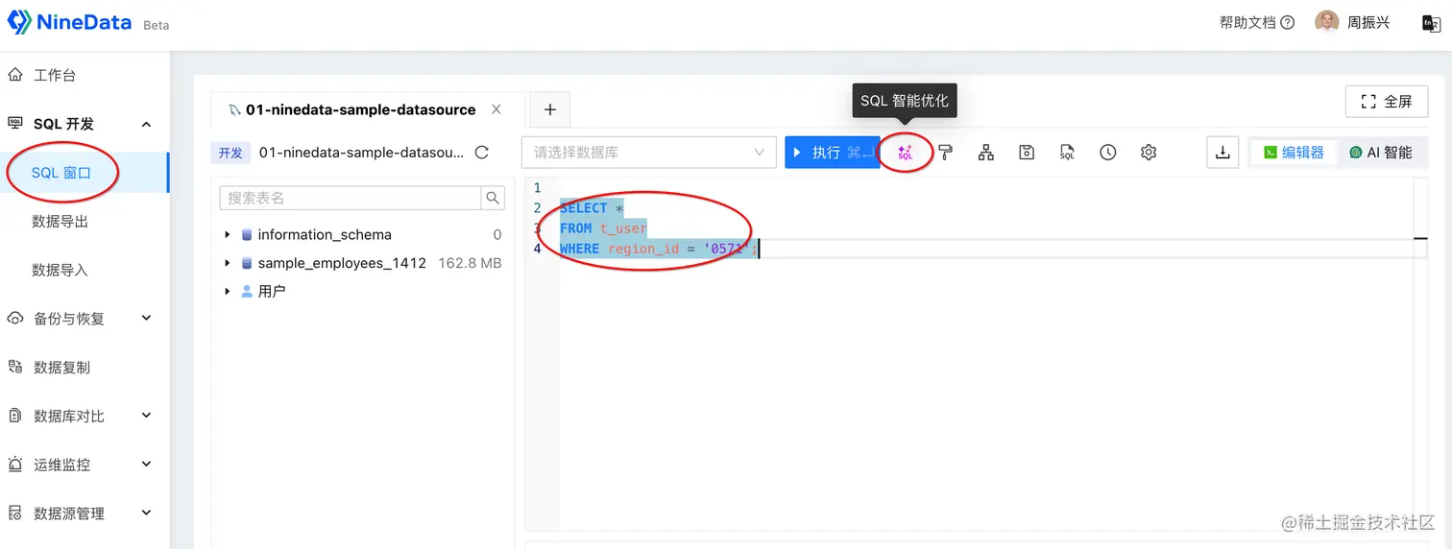Close the 01-ninedata-sample-datasource tab
This screenshot has height=549, width=1452.
click(x=496, y=109)
